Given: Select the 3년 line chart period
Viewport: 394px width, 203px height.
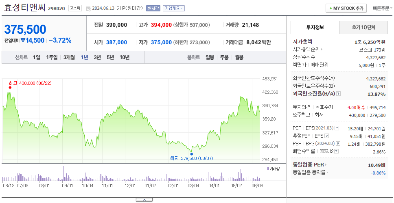Looking at the screenshot, I should coord(97,57).
